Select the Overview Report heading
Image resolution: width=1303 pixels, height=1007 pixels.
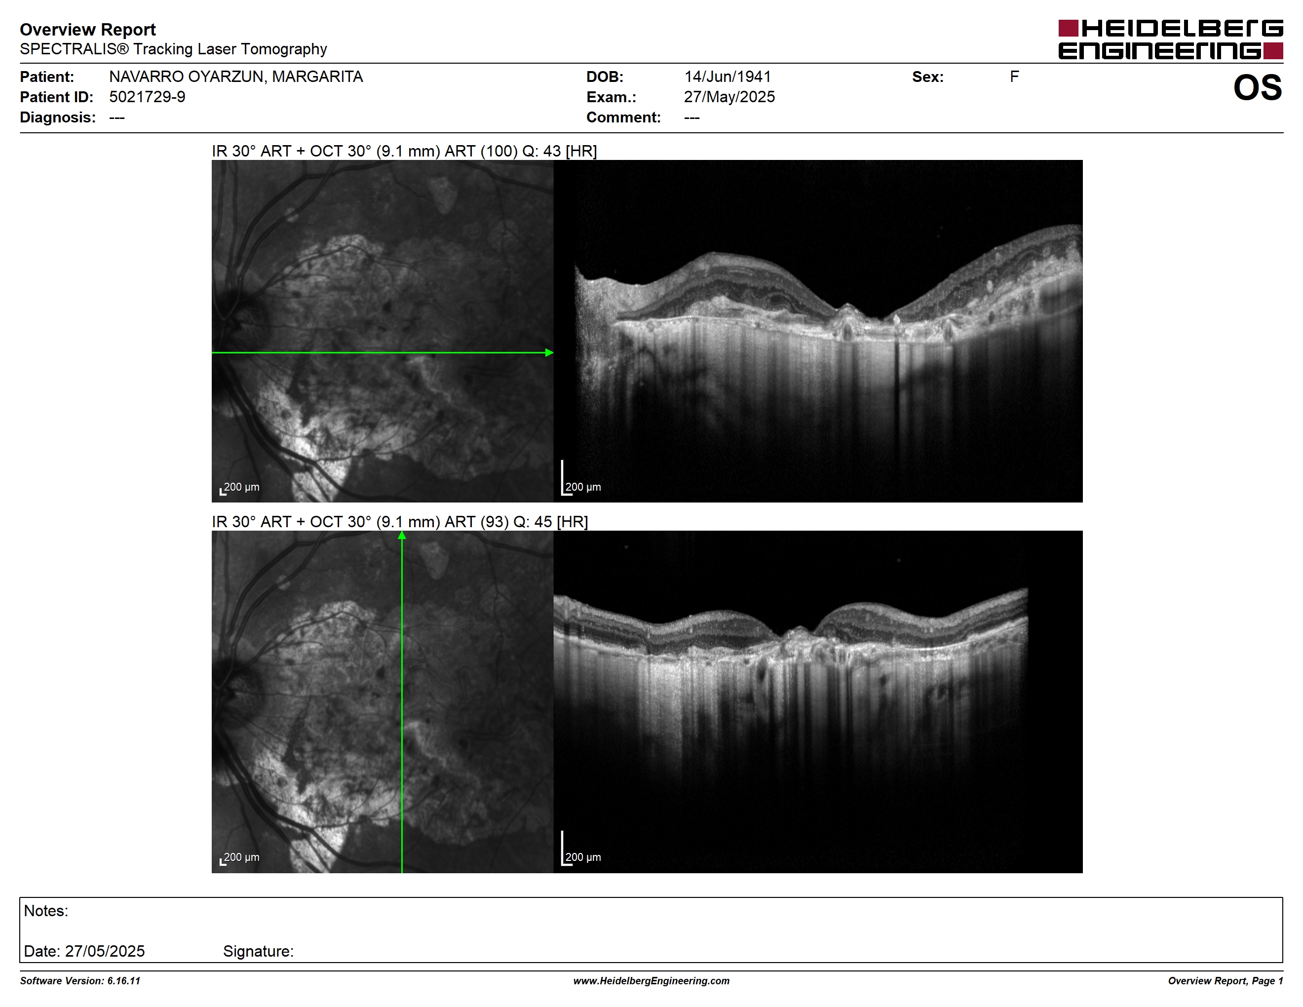click(x=88, y=29)
